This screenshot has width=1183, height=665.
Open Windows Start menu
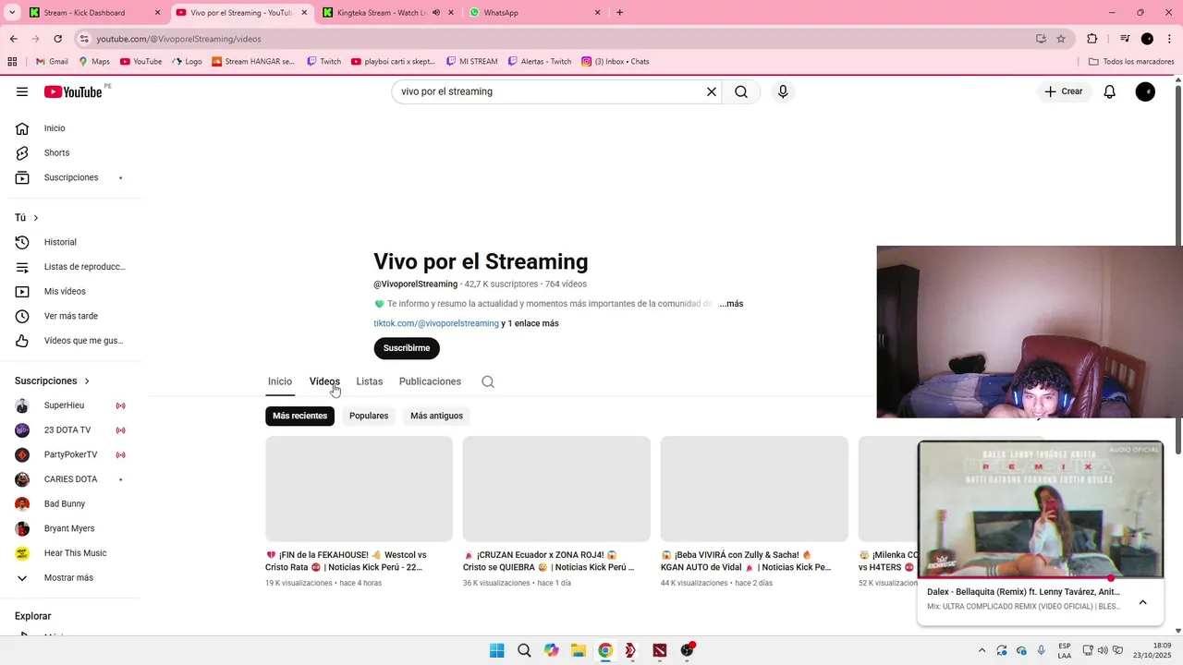(497, 650)
